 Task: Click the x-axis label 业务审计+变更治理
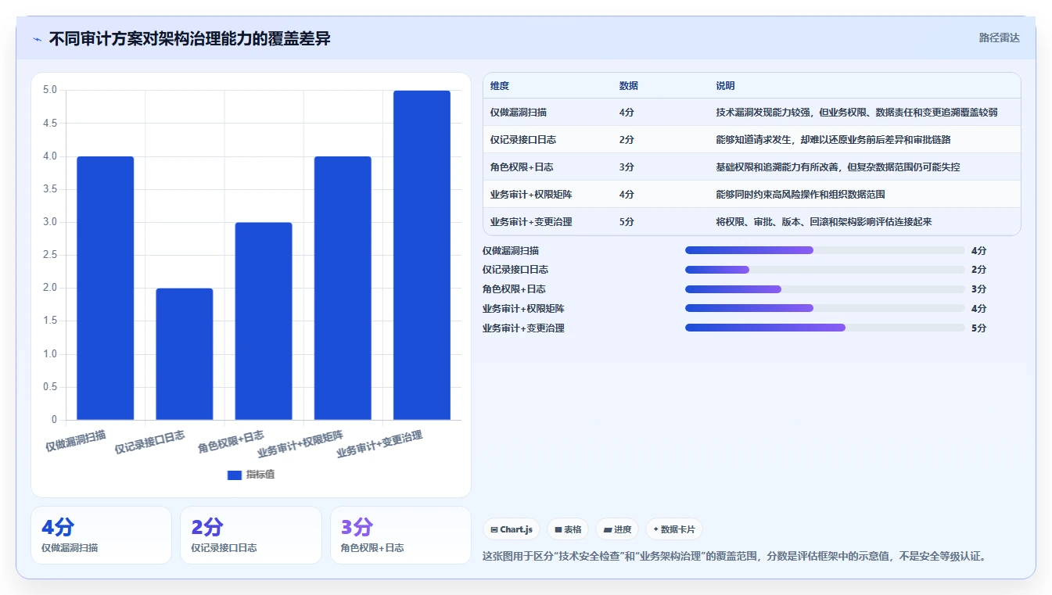coord(379,444)
